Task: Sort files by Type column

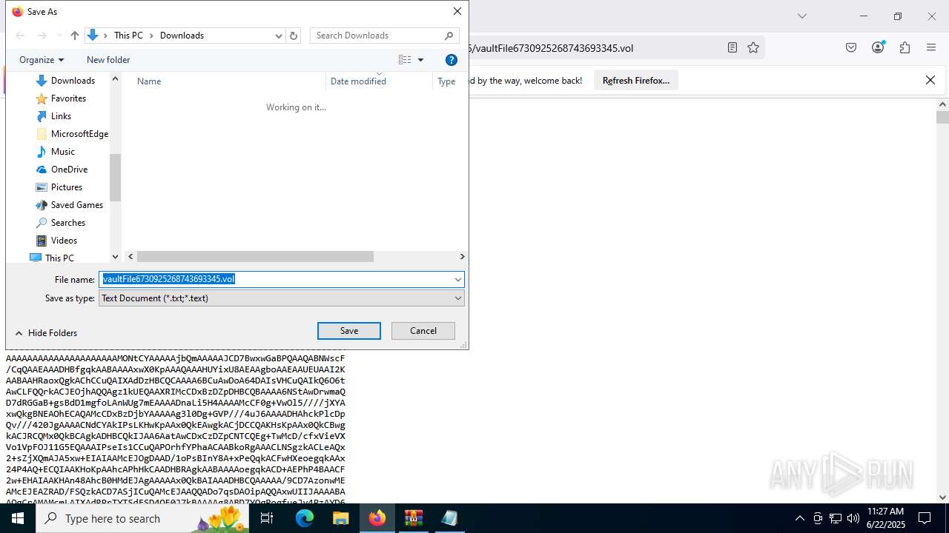Action: point(446,81)
